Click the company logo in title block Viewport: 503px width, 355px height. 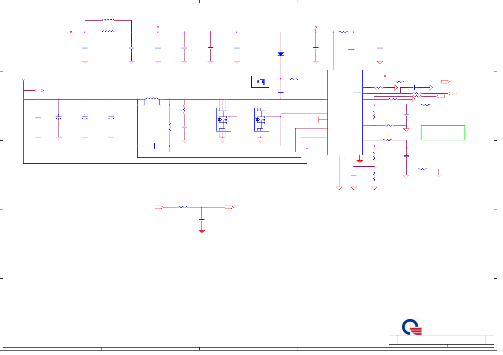click(412, 327)
